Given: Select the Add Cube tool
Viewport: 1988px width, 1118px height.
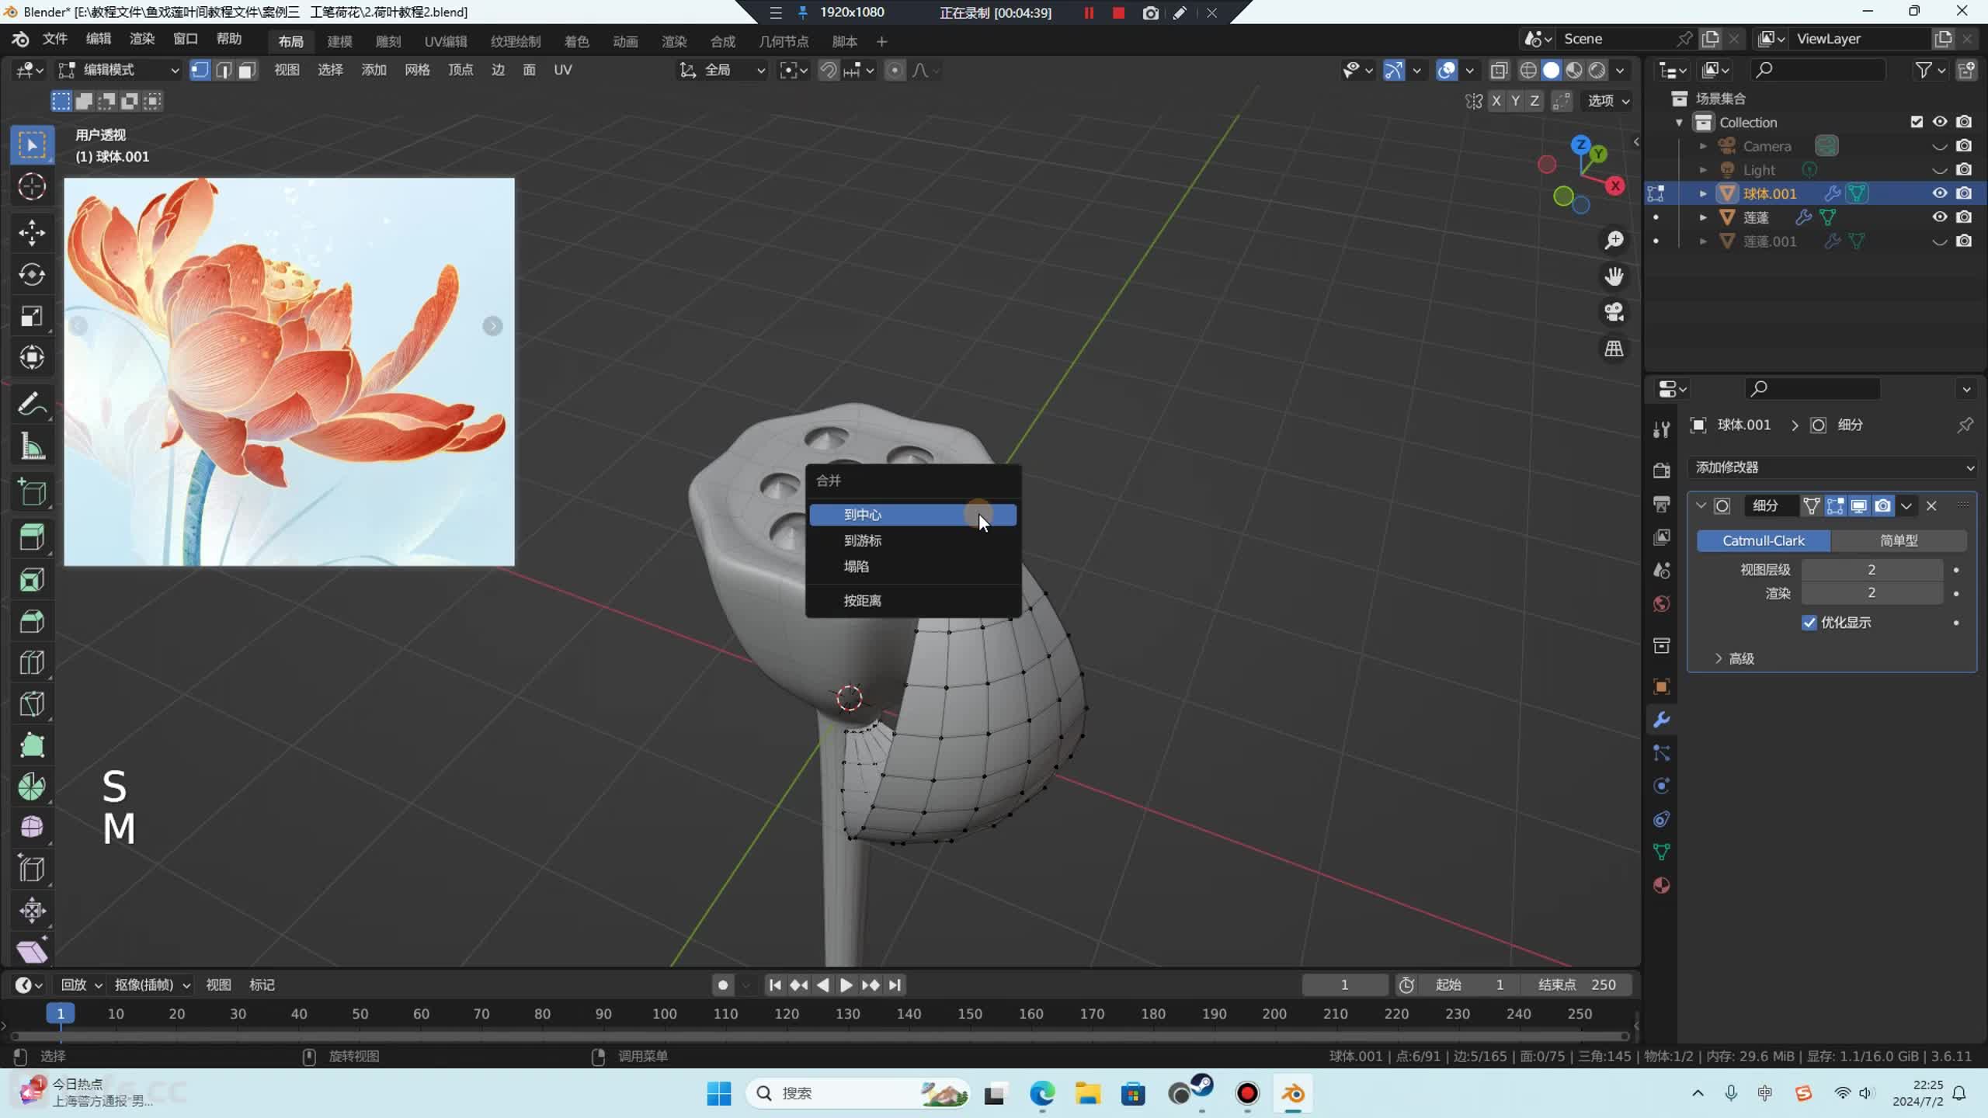Looking at the screenshot, I should pyautogui.click(x=32, y=492).
